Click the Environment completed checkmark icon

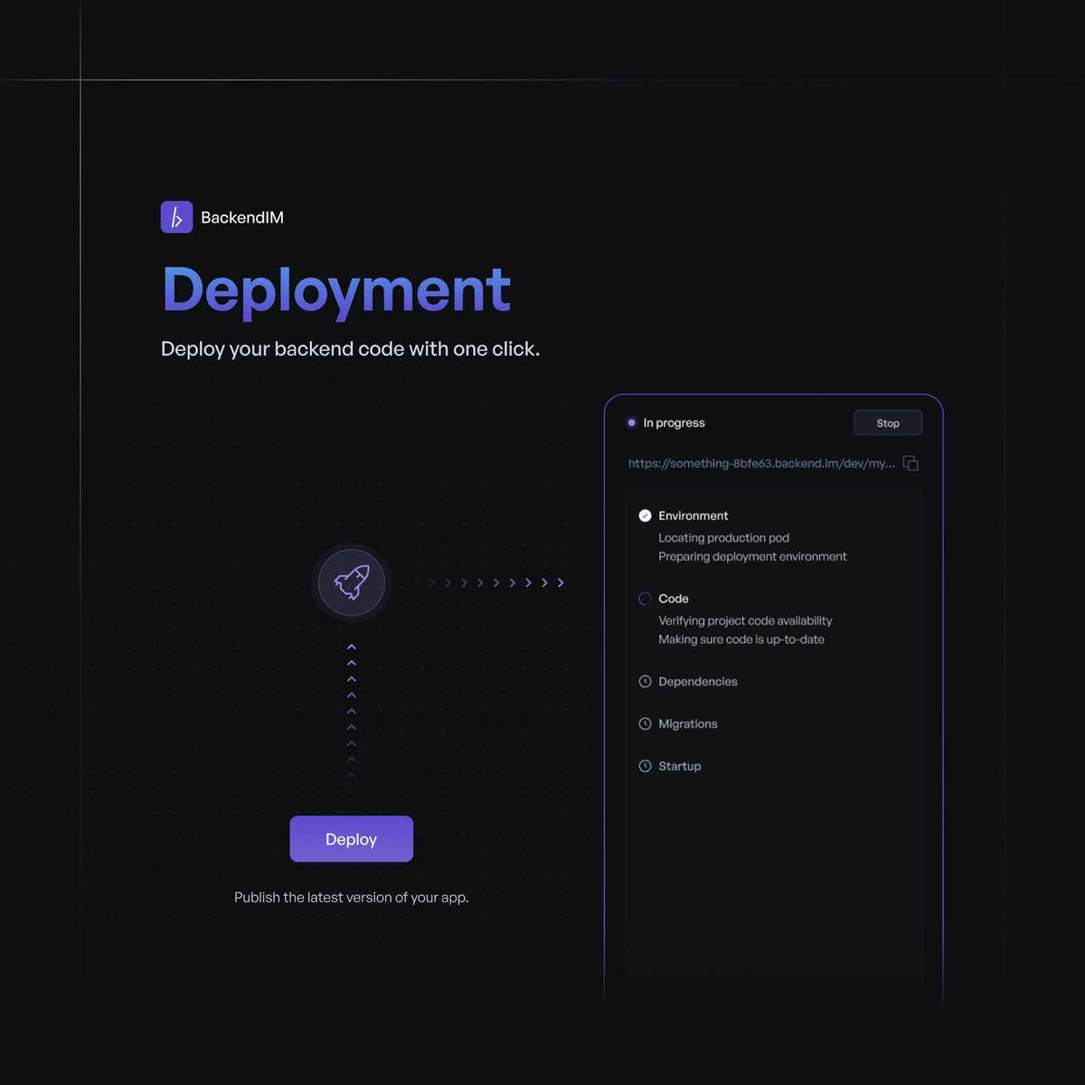point(645,515)
